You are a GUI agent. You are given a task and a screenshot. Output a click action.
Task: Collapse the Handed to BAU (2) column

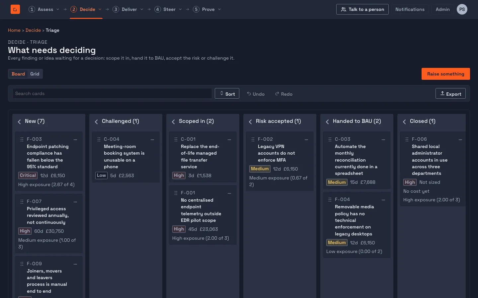(x=327, y=122)
